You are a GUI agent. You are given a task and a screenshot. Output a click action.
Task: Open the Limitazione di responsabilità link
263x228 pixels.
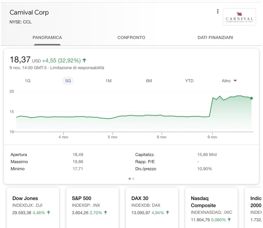77,68
